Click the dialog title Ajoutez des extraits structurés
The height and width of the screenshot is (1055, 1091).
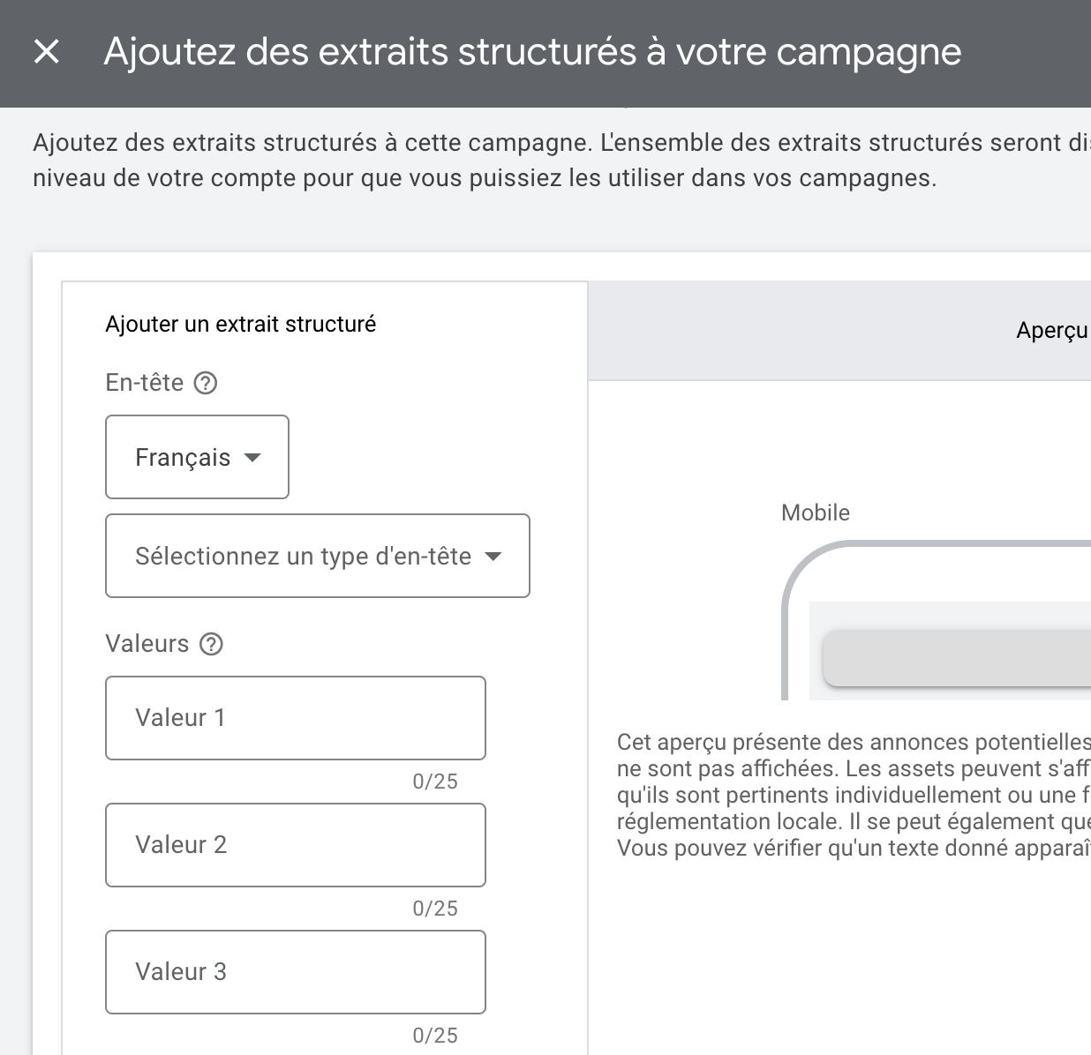532,52
